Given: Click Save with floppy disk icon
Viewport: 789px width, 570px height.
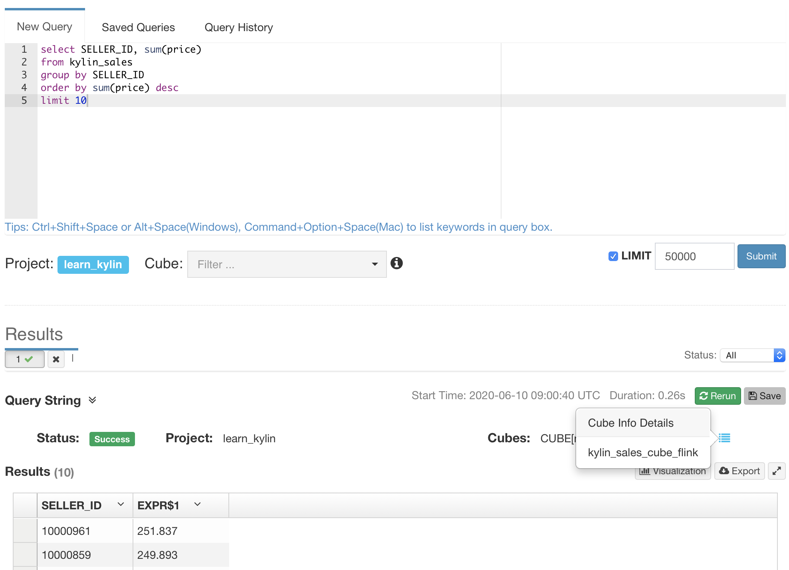Looking at the screenshot, I should (x=764, y=396).
